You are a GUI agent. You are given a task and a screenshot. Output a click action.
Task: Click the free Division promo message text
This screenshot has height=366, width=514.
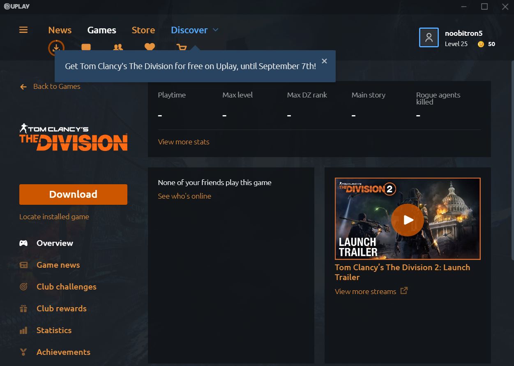coord(190,66)
